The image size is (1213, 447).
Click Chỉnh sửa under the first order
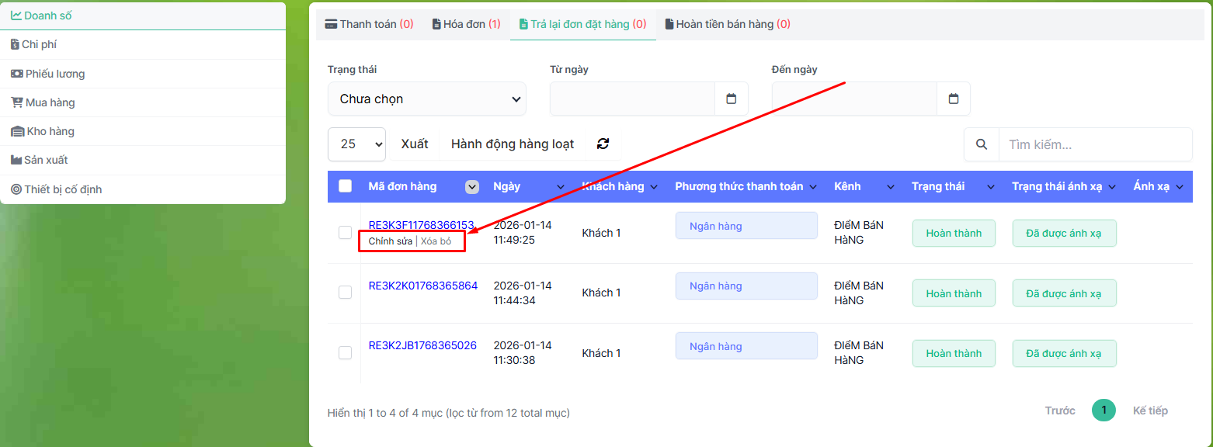pyautogui.click(x=390, y=241)
